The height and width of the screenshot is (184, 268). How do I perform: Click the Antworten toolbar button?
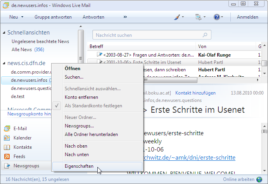(93, 17)
